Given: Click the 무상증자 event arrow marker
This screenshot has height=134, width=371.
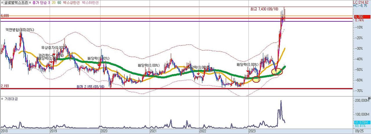Looking at the screenshot, I should (54, 54).
